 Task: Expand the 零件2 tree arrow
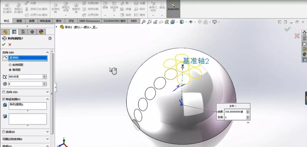57,27
